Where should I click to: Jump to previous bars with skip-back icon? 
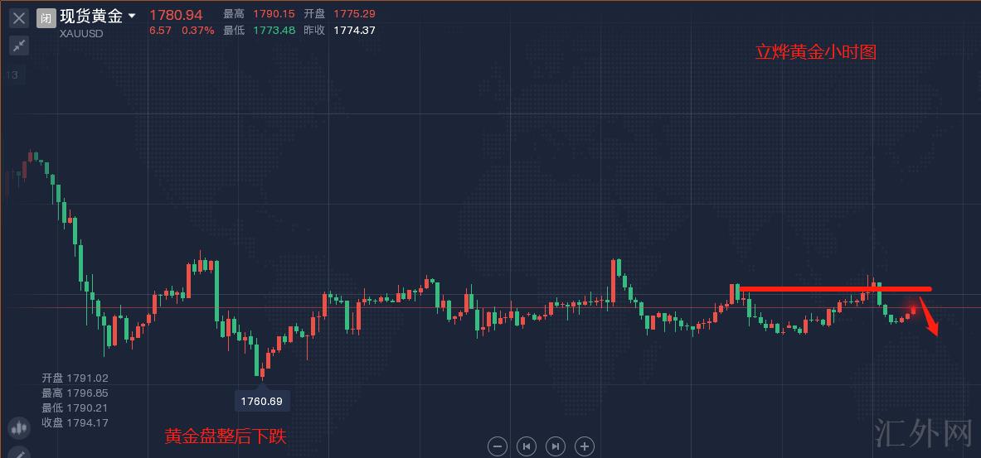coord(527,446)
